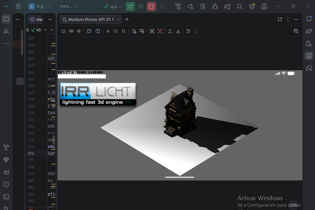This screenshot has width=315, height=210.
Task: Open the app run configuration dropdown
Action: click(x=113, y=6)
